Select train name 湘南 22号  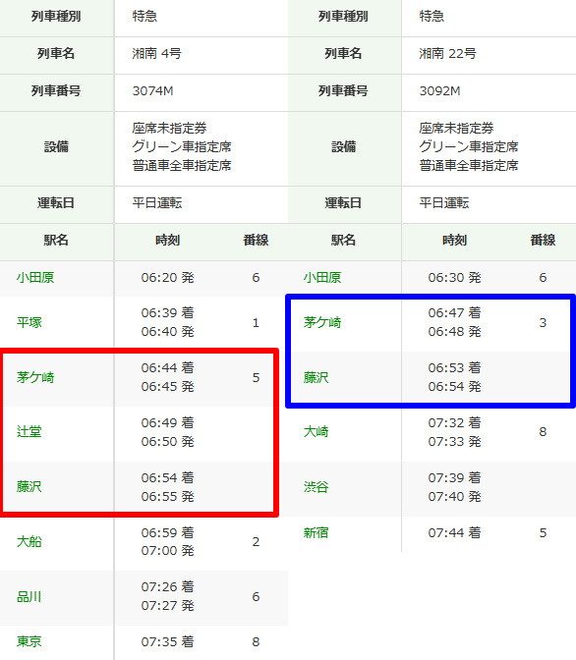pos(447,53)
